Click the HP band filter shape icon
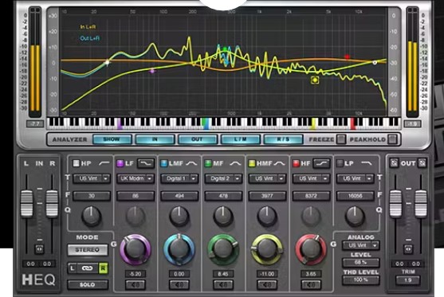 click(x=104, y=163)
